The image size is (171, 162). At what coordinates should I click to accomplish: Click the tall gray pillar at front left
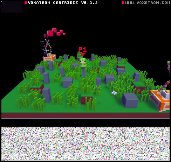point(47,95)
